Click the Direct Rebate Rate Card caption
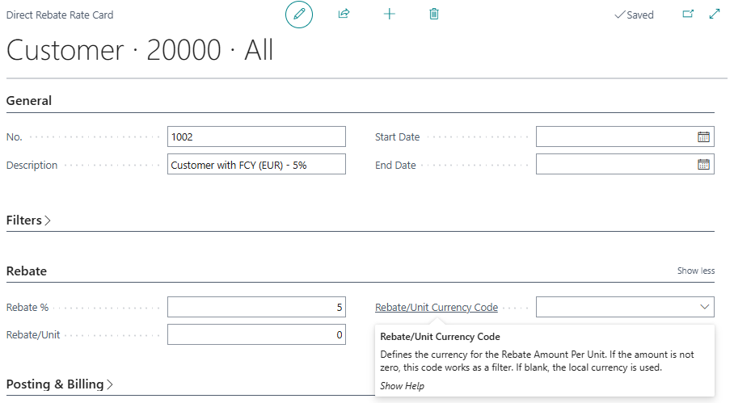Screen dimensions: 734x403 pos(60,15)
